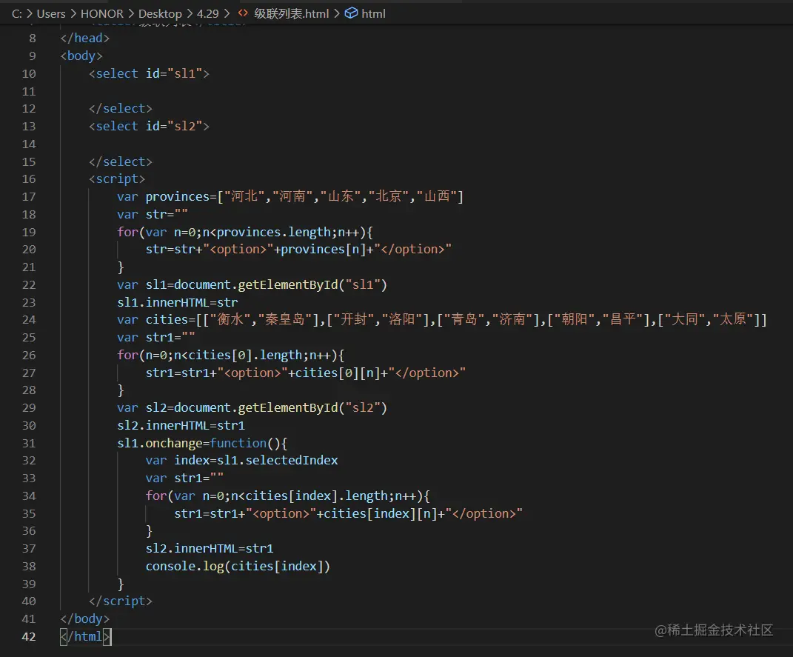The height and width of the screenshot is (657, 793).
Task: Place cursor on '</head>' closing tag
Action: point(85,39)
